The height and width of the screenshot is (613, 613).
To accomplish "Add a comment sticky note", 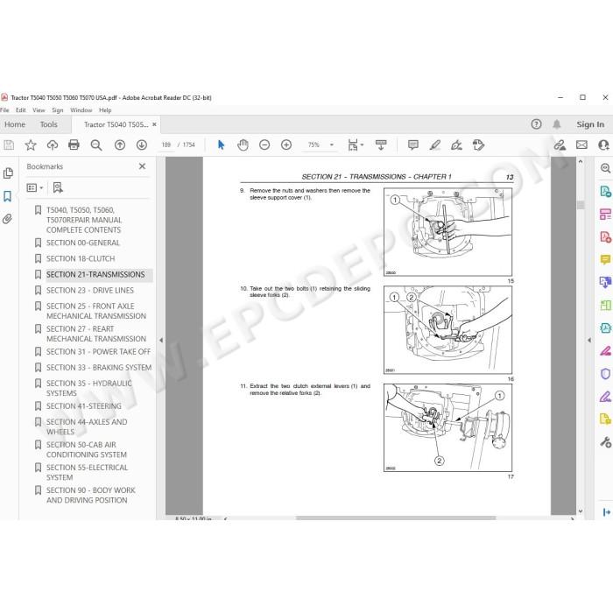I will click(x=412, y=145).
